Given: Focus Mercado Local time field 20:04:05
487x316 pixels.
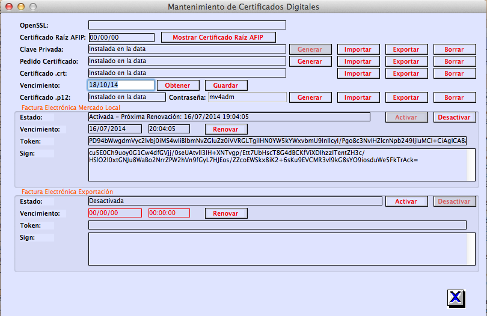Looking at the screenshot, I should click(x=169, y=129).
